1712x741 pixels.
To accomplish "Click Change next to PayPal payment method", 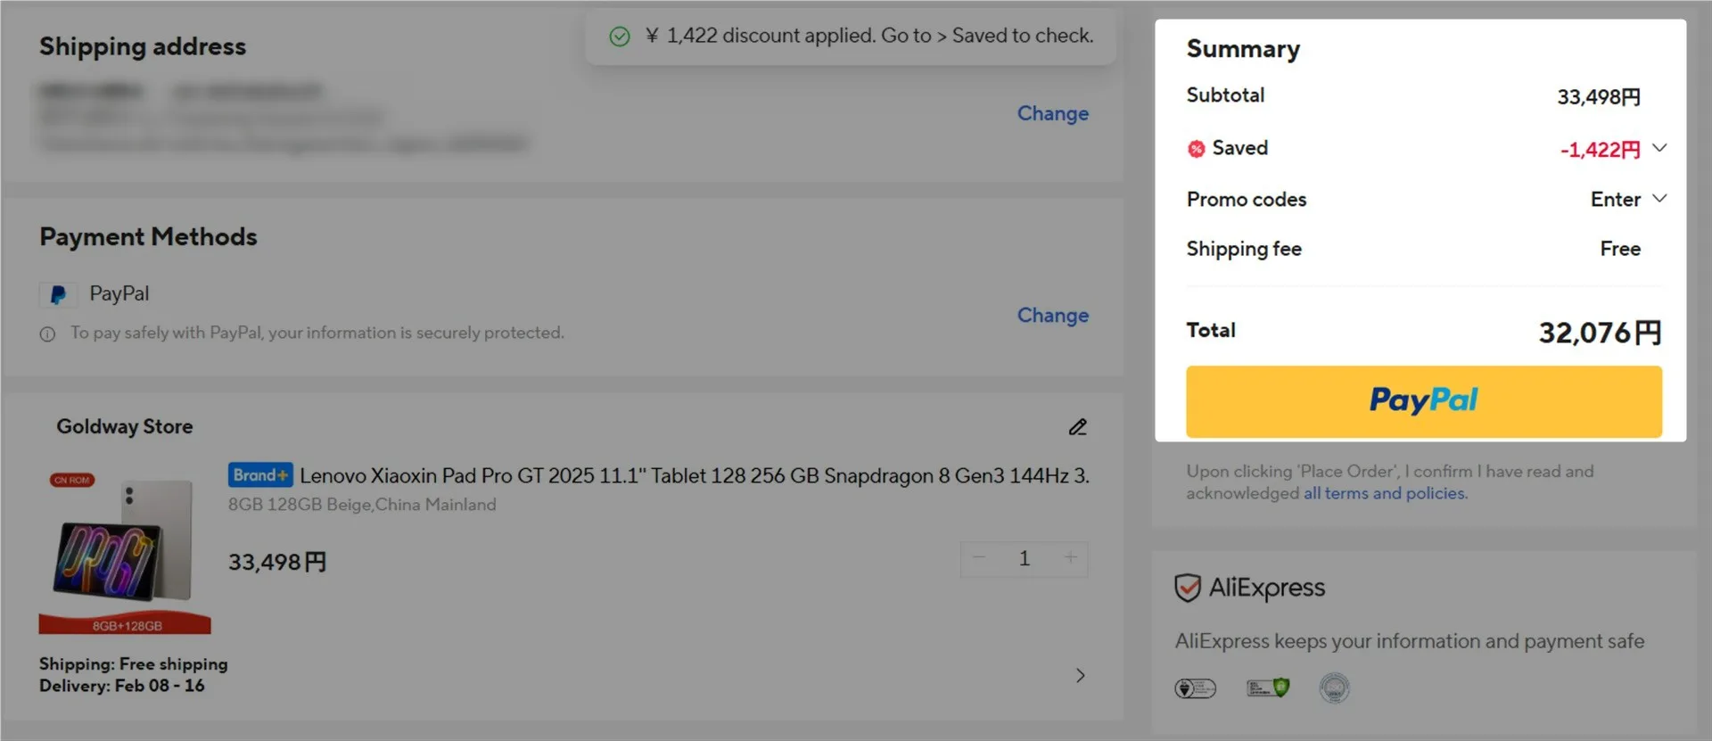I will (1052, 316).
